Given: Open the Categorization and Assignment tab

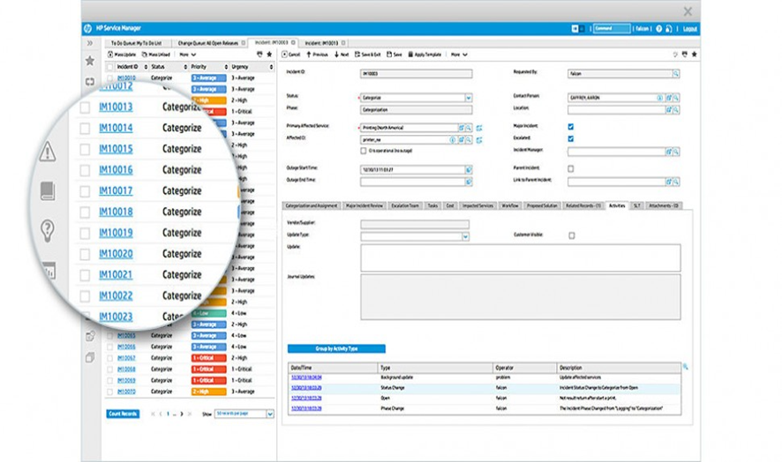Looking at the screenshot, I should [312, 205].
